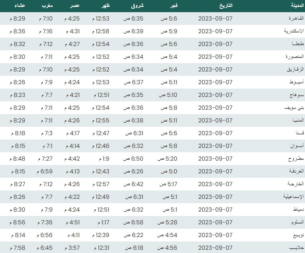Click the date cell in أسوان row
Image resolution: width=305 pixels, height=253 pixels.
(x=215, y=146)
